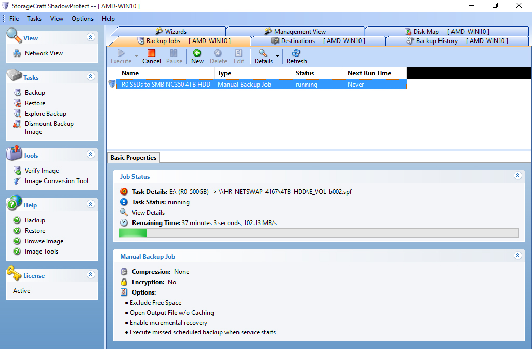Open the Options menu
532x349 pixels.
tap(83, 19)
